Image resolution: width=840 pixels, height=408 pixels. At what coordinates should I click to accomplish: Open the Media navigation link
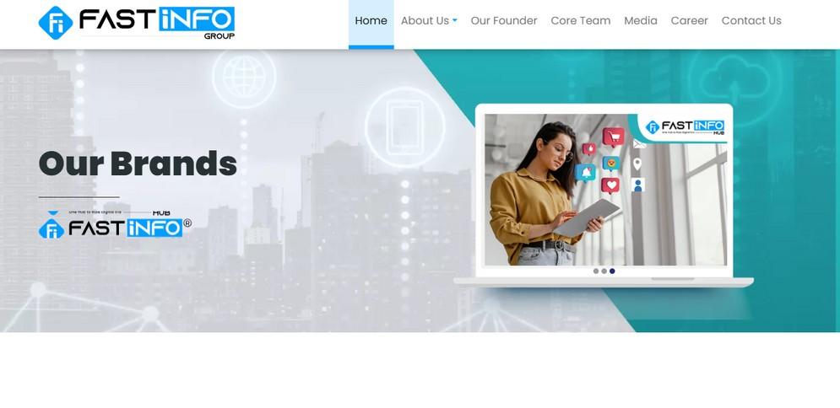pyautogui.click(x=641, y=21)
